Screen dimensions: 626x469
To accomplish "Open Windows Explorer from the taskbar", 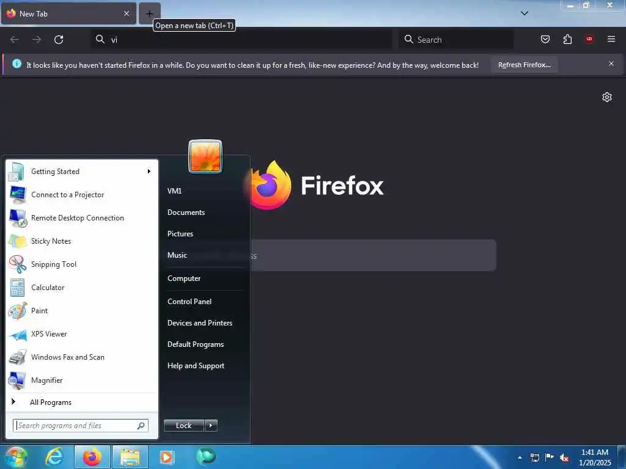I will point(131,457).
